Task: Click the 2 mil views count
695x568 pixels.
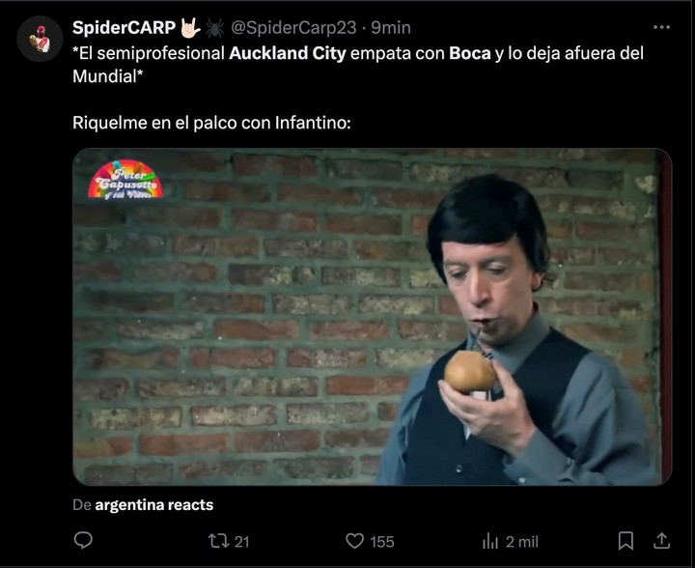Action: (522, 542)
